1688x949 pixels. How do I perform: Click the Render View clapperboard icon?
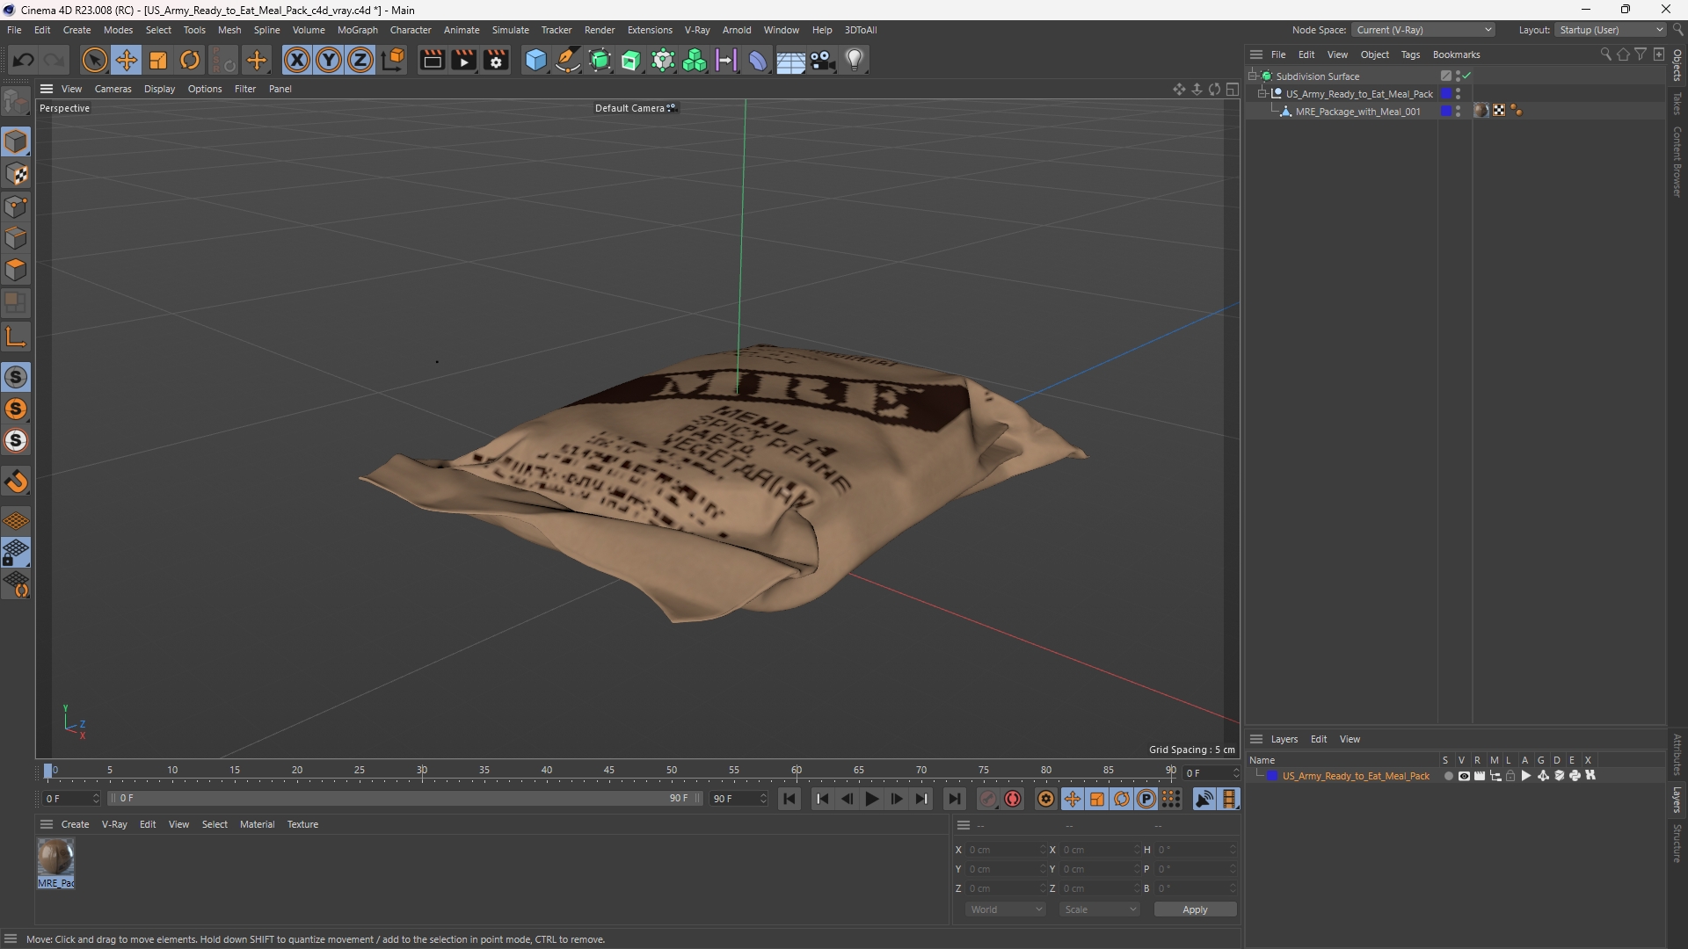(432, 60)
